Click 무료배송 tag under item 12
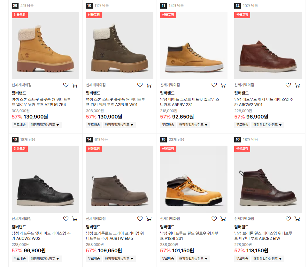The width and height of the screenshot is (308, 267). point(242,125)
